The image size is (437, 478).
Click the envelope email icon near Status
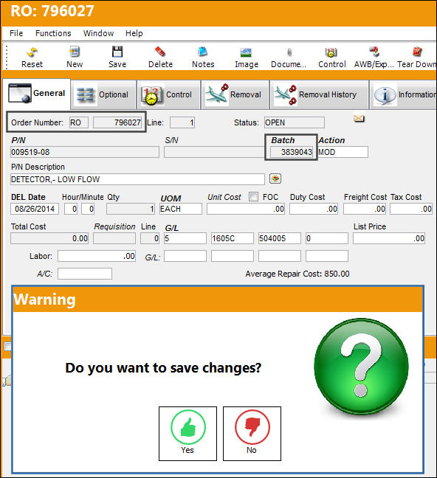(359, 118)
